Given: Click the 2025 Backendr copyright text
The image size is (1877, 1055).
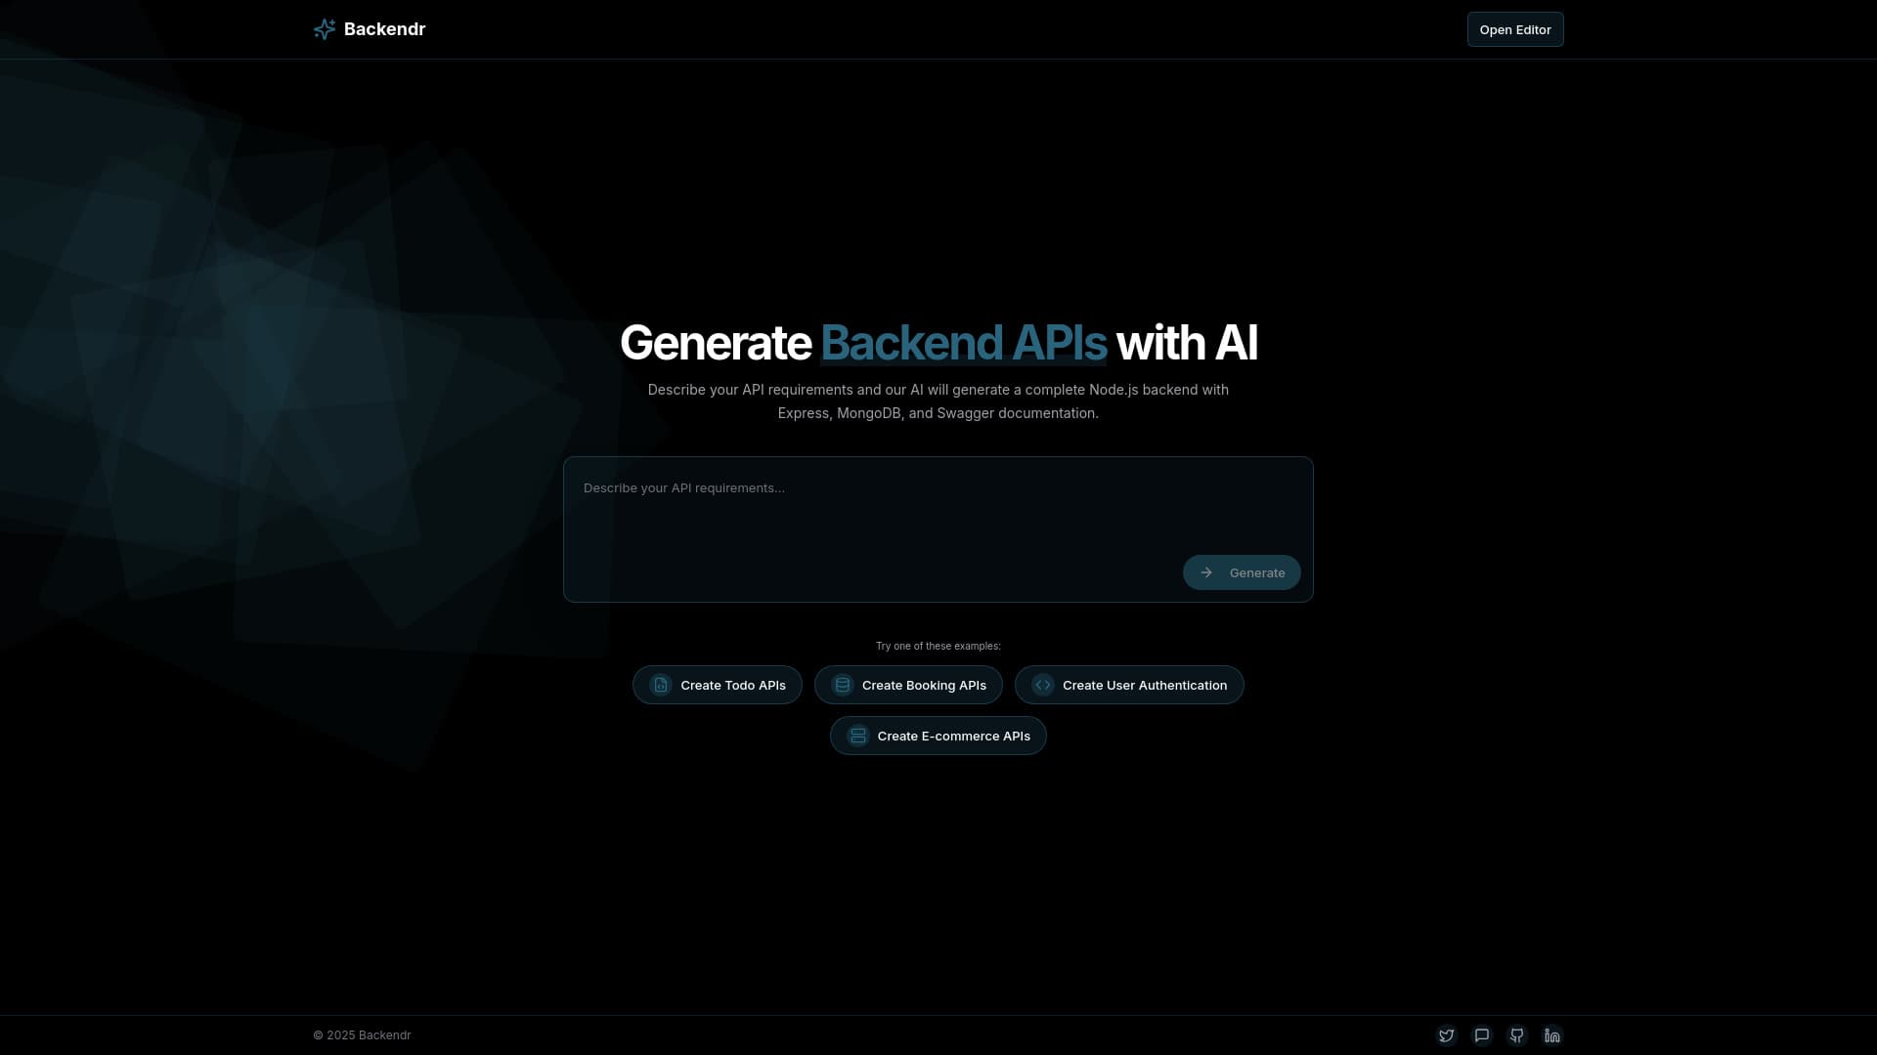Looking at the screenshot, I should 362,1034.
